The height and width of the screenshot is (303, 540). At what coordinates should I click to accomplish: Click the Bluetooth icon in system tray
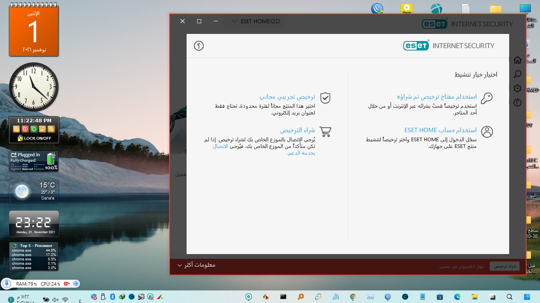[112, 297]
